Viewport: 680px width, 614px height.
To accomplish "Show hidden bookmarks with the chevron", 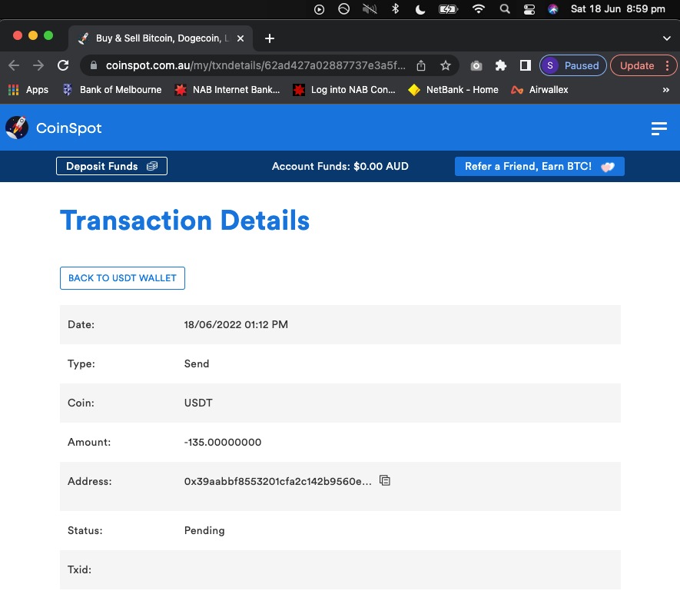I will tap(665, 90).
